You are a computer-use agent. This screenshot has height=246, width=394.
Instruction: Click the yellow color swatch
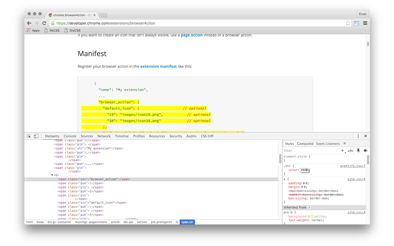tap(312, 216)
